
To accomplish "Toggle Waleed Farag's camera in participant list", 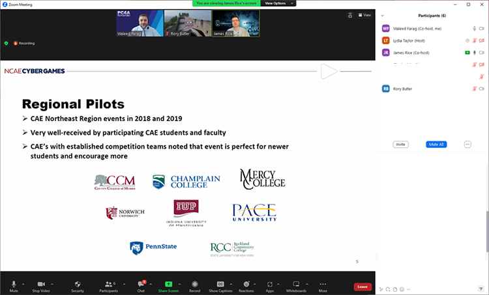I will tap(482, 29).
